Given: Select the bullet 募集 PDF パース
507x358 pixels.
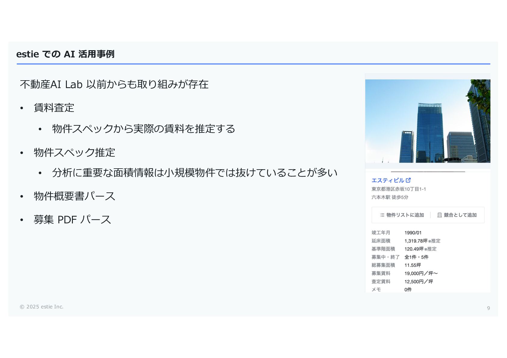Looking at the screenshot, I should [x=72, y=219].
